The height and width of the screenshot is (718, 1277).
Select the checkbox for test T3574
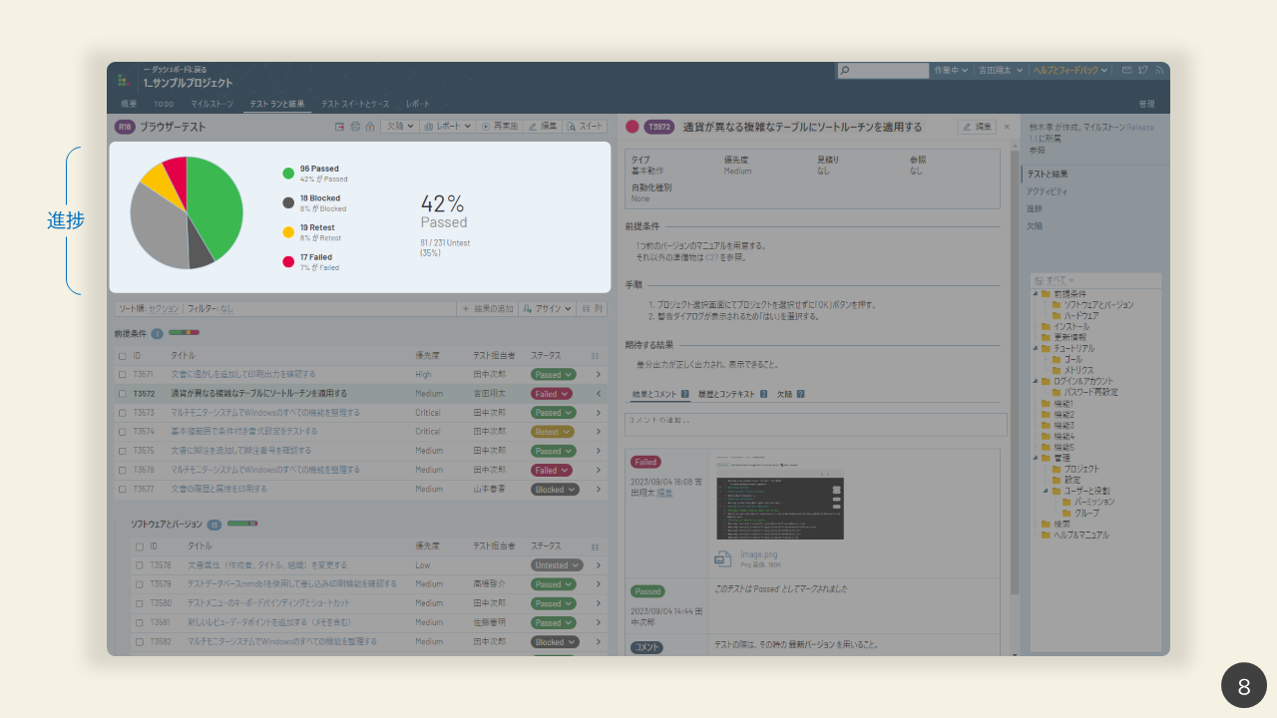click(123, 432)
